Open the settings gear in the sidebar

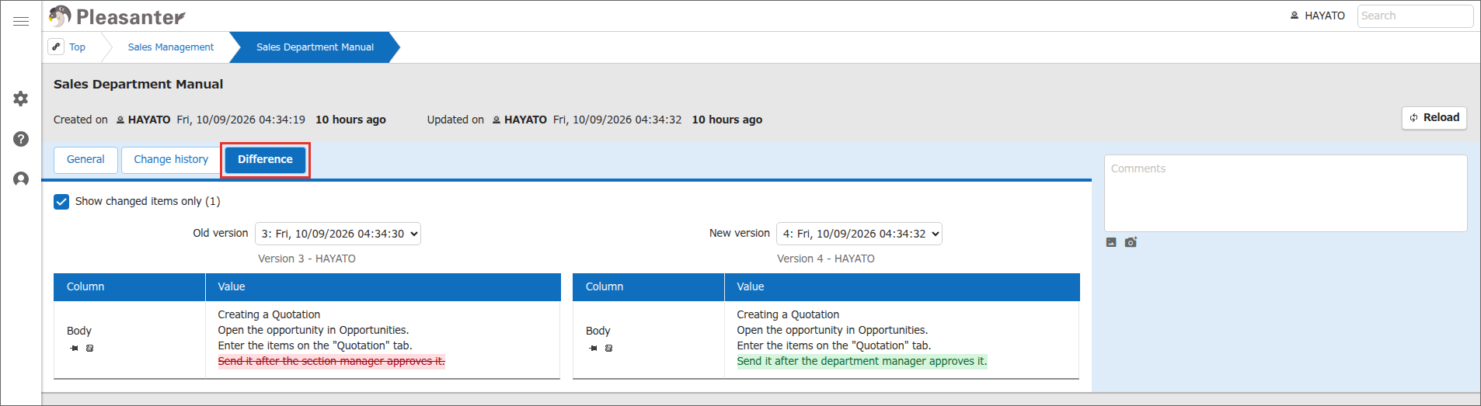[21, 99]
